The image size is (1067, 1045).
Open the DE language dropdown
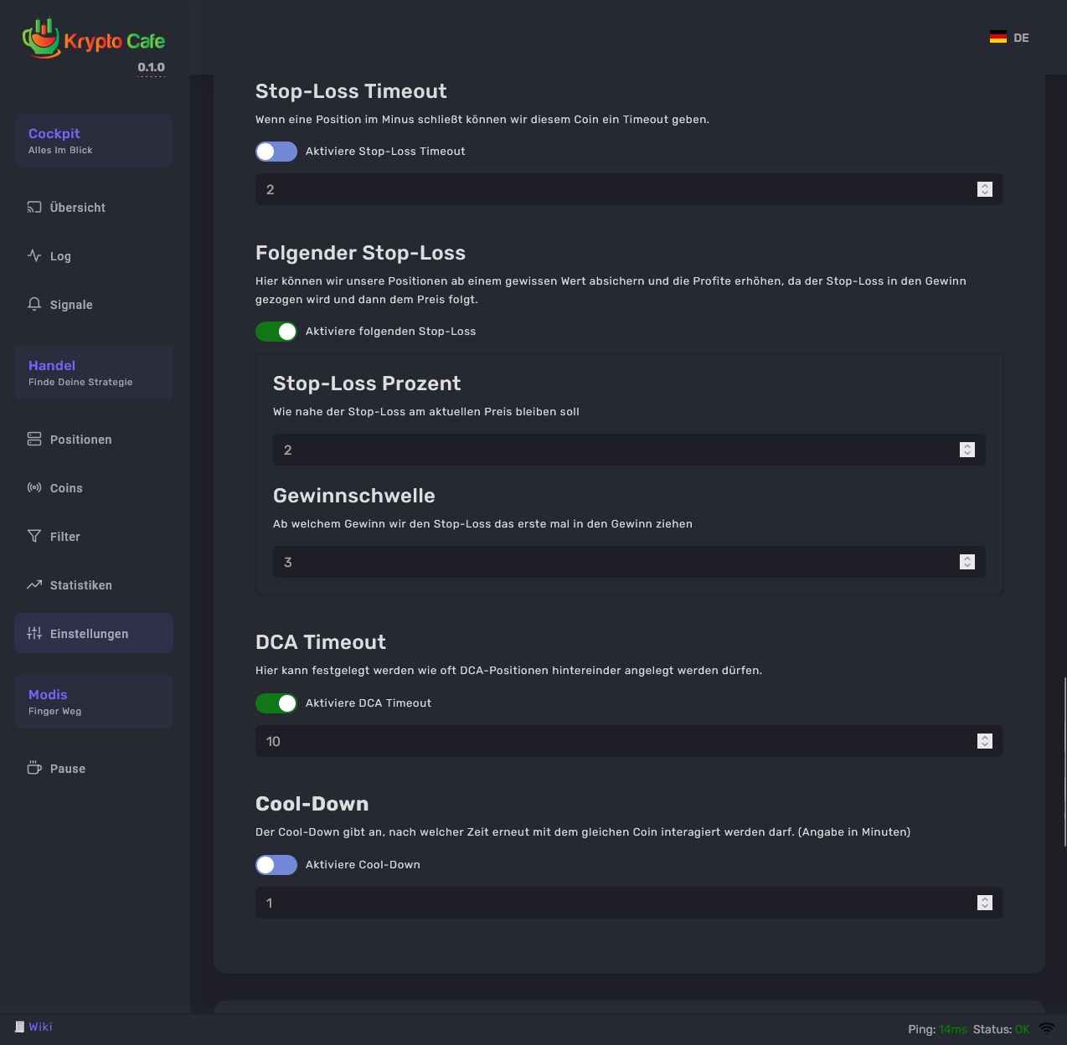[x=1009, y=38]
